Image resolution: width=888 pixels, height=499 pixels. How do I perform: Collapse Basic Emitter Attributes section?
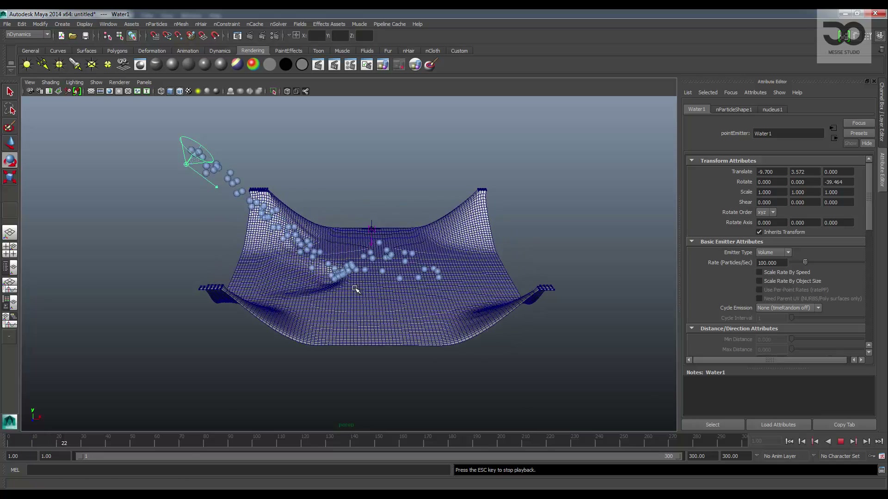coord(691,242)
